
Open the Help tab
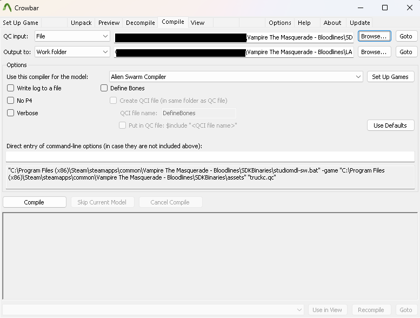304,23
